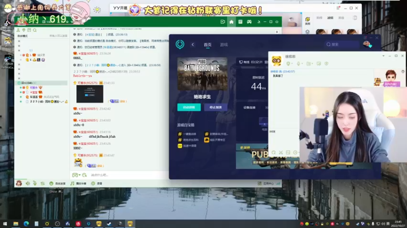Click the scissors screenshot icon in chat window

[x=281, y=153]
